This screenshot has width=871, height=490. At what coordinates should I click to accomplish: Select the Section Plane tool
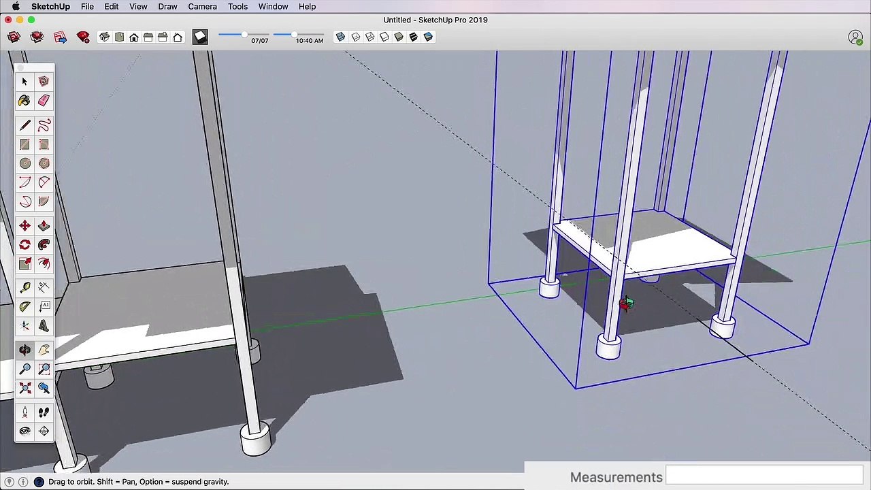tap(44, 431)
